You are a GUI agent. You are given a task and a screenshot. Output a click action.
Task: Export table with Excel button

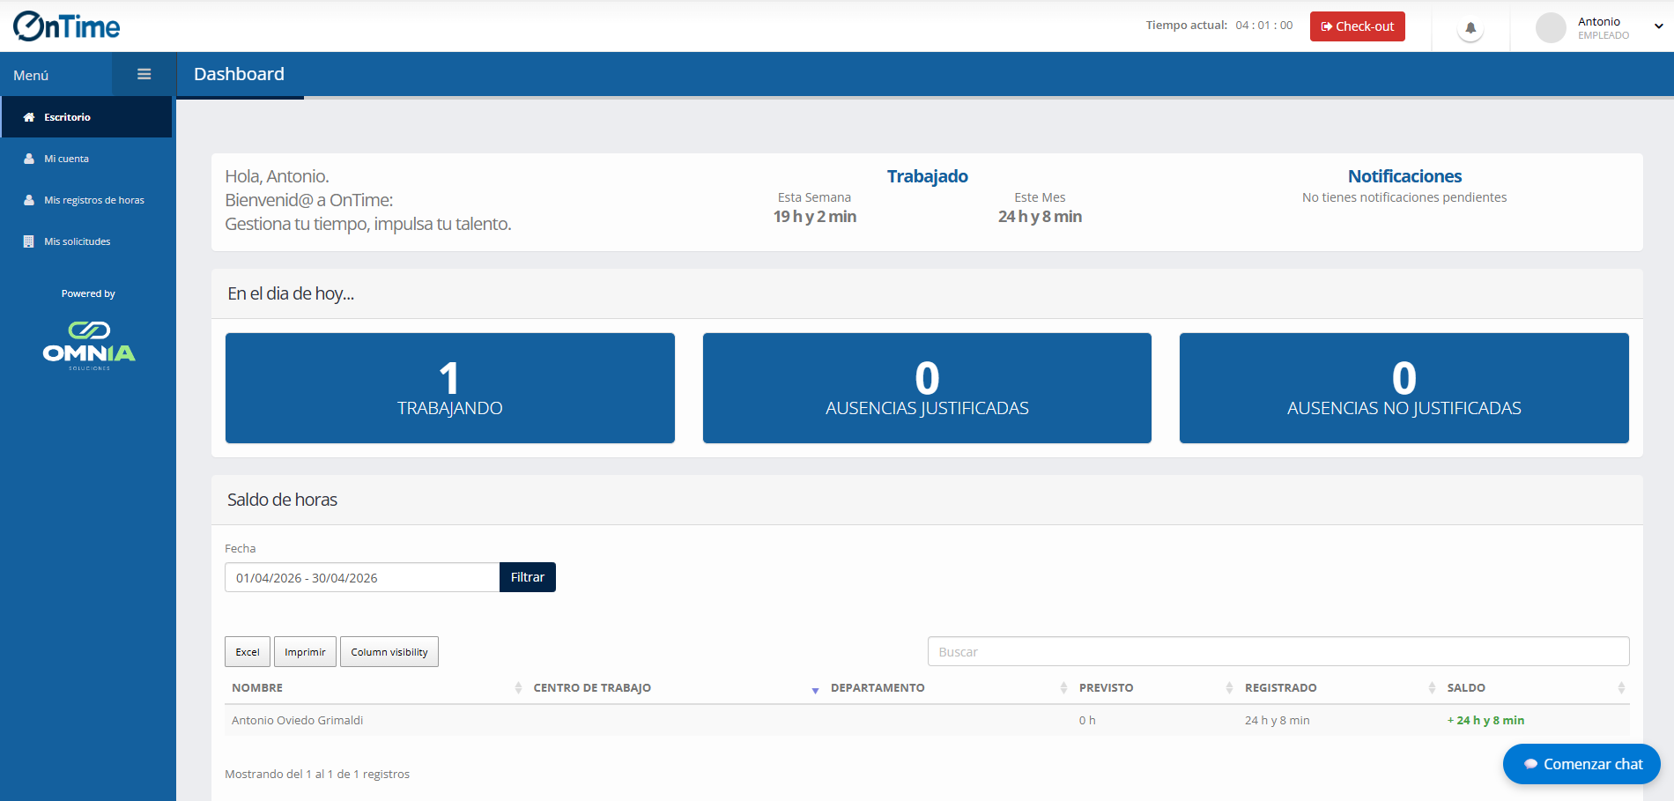pyautogui.click(x=248, y=652)
